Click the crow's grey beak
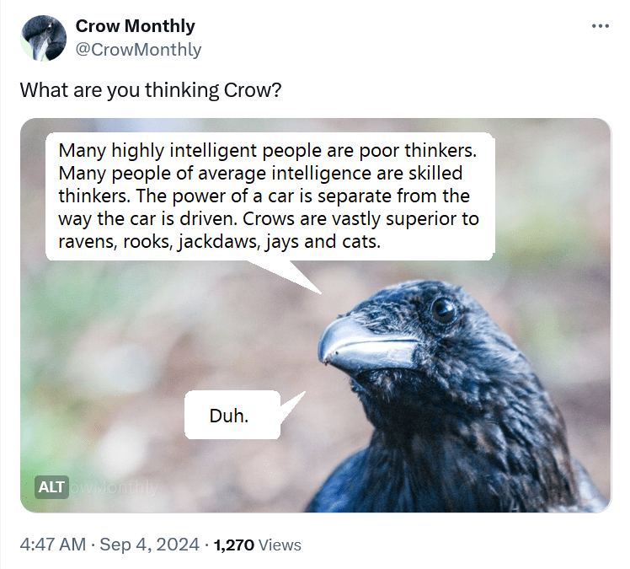Screen dimensions: 630x569 pos(362,344)
